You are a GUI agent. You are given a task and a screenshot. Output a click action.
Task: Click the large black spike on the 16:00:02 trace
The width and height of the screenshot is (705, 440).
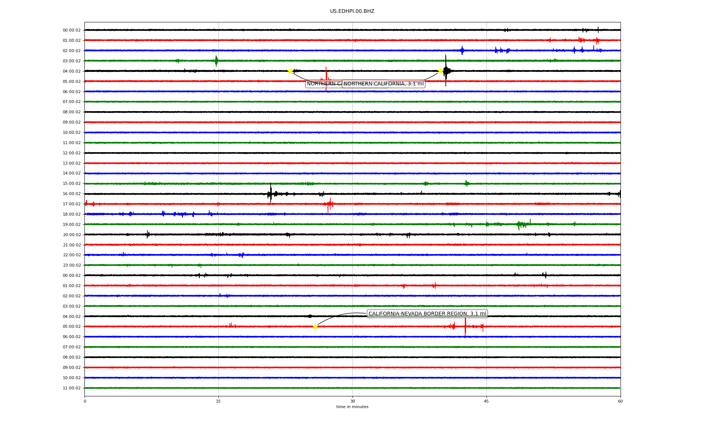(271, 193)
